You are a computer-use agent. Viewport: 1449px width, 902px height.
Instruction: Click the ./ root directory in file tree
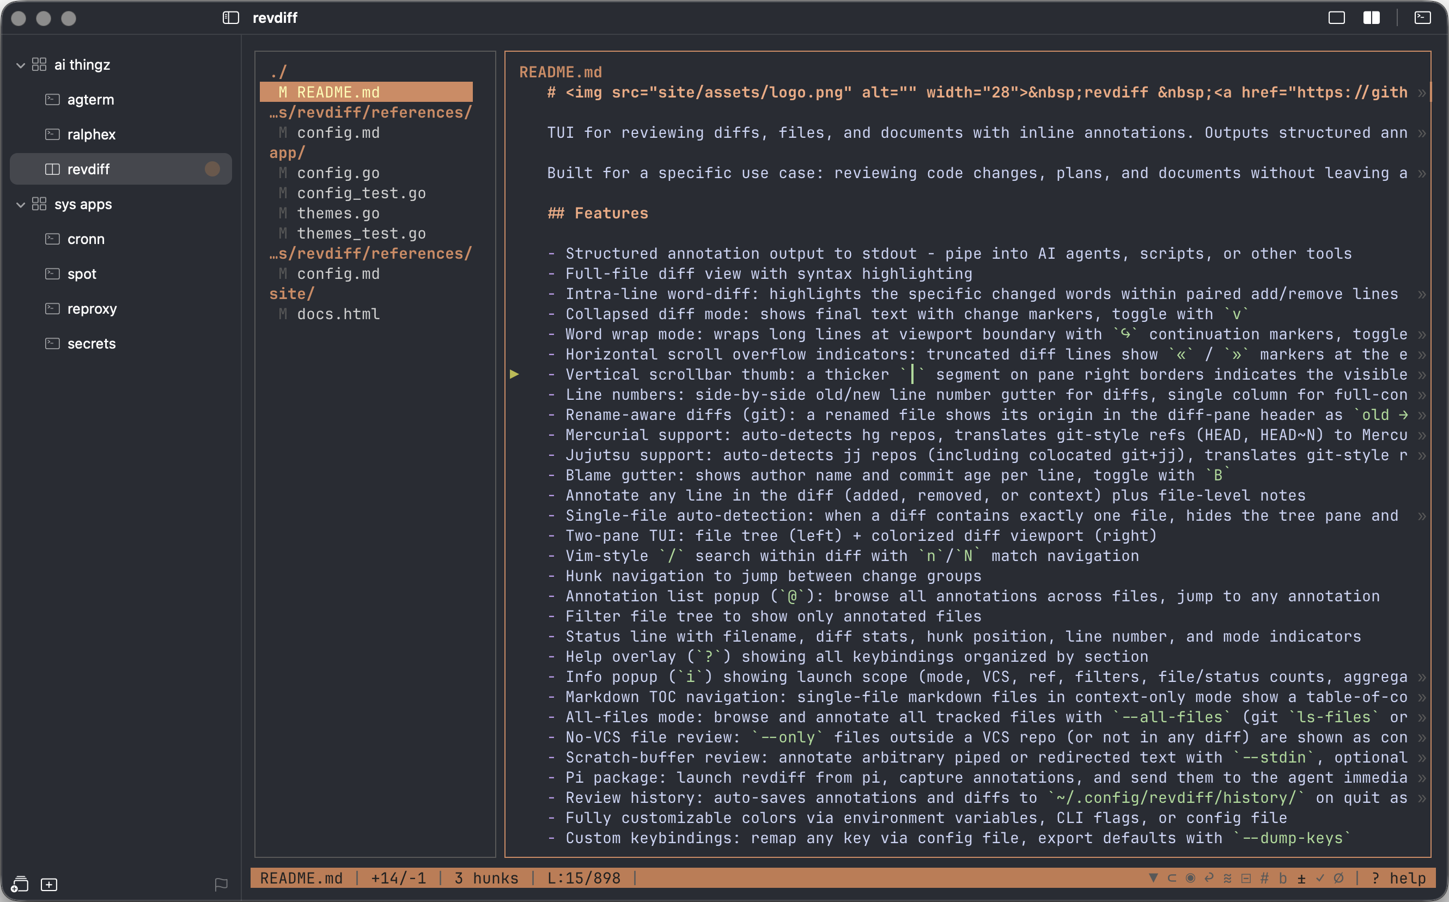[x=278, y=72]
